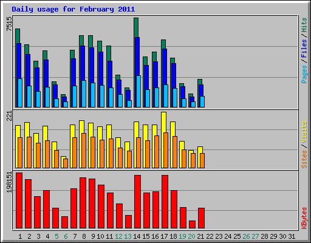This screenshot has width=311, height=243.
Task: Select day label 30 on the x-axis
Action: pyautogui.click(x=282, y=236)
